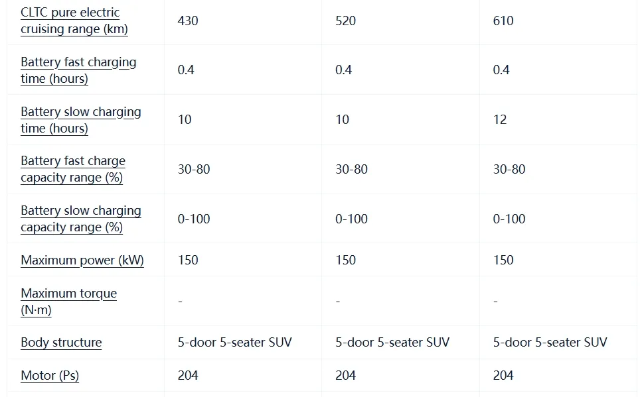Click Battery fast charge capacity range link
Image resolution: width=644 pixels, height=397 pixels.
[x=72, y=169]
